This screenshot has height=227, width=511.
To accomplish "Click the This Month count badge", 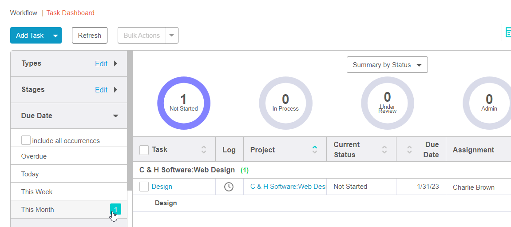I will pos(115,209).
